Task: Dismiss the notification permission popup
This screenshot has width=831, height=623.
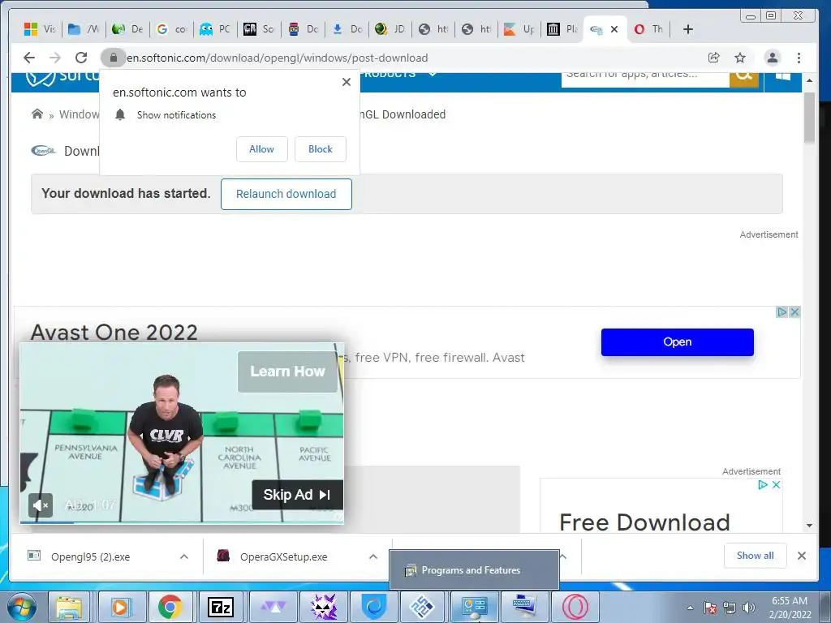Action: pyautogui.click(x=347, y=82)
